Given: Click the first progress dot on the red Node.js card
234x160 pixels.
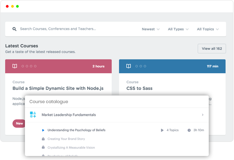Looking at the screenshot, I should (23, 66).
